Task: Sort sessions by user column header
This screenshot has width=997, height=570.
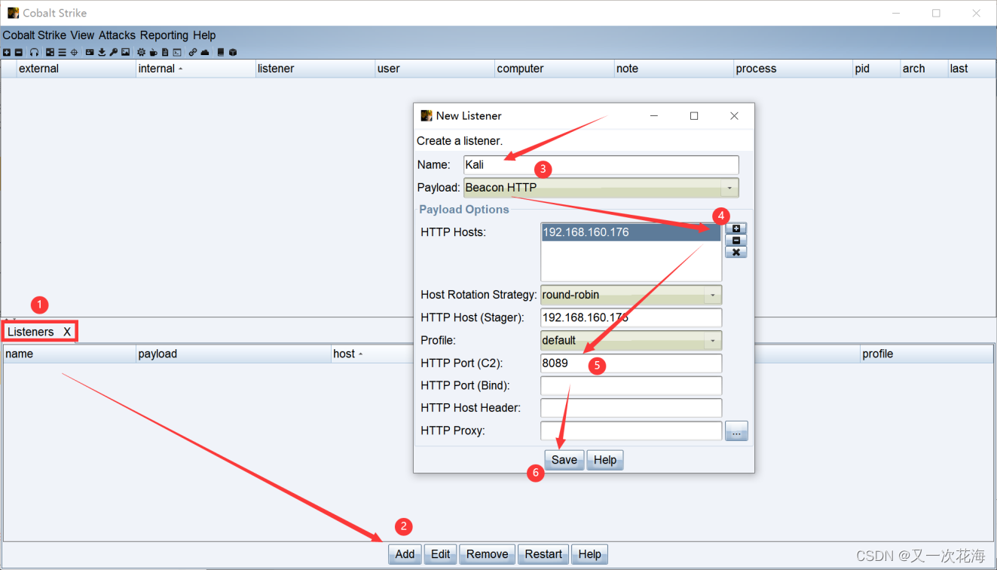Action: [435, 69]
